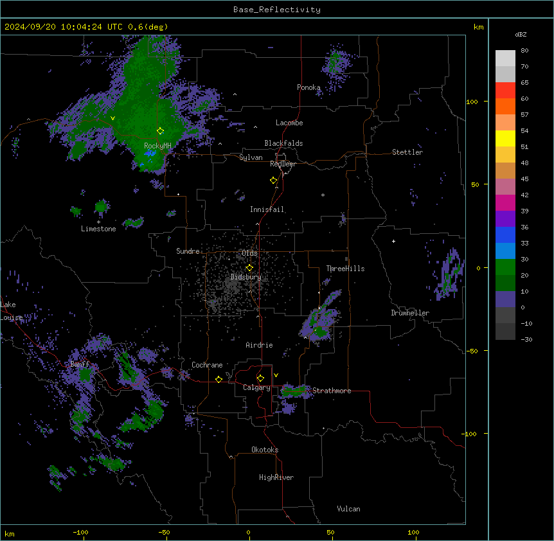Click the Ponoka town label
Viewport: 554px width, 541px height.
point(308,87)
